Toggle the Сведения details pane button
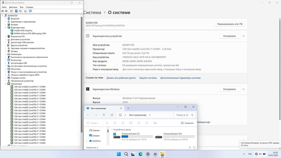281x158 pixels. pyautogui.click(x=187, y=123)
